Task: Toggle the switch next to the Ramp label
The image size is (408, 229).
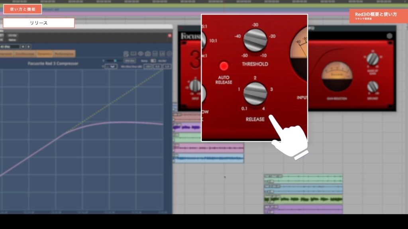Action: click(153, 61)
